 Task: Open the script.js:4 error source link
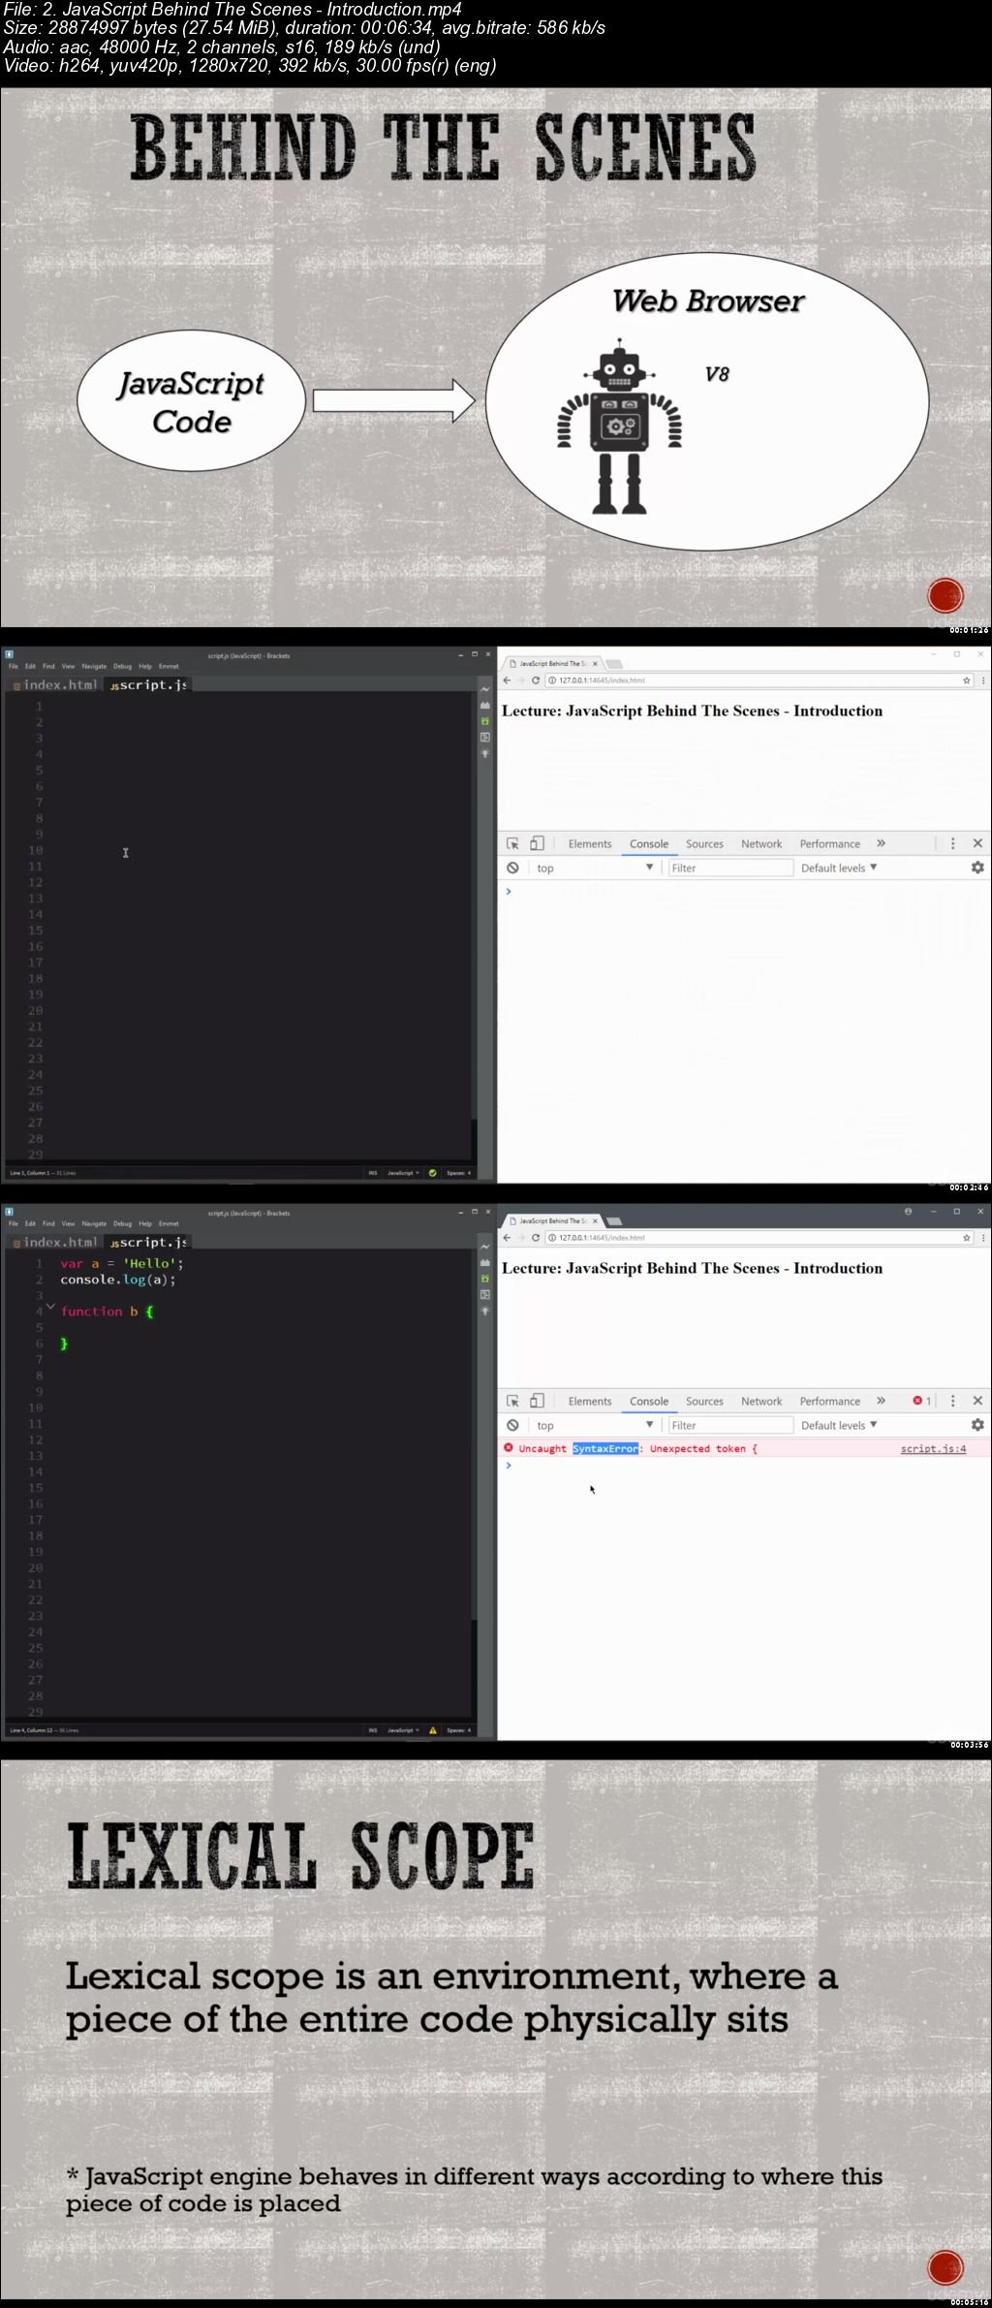pos(933,1448)
